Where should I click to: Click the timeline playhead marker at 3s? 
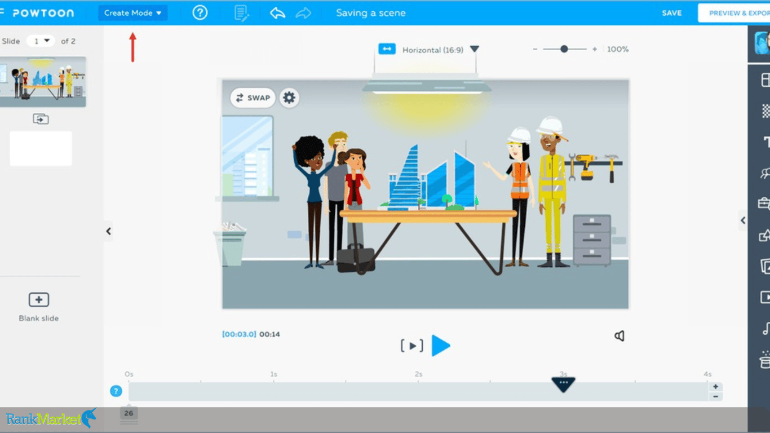click(x=563, y=384)
